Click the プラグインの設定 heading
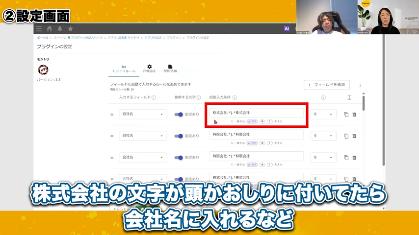 point(54,47)
